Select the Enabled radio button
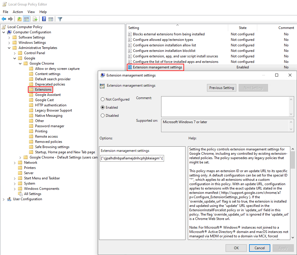This screenshot has height=255, width=297. [103, 108]
